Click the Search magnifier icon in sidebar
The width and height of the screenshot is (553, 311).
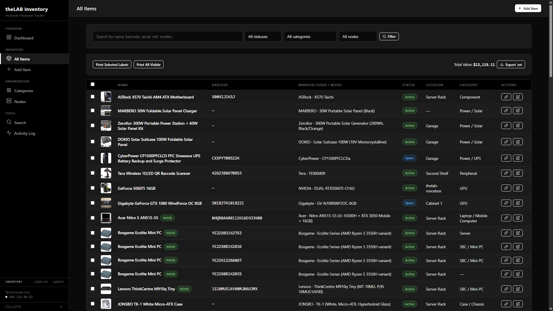point(9,122)
